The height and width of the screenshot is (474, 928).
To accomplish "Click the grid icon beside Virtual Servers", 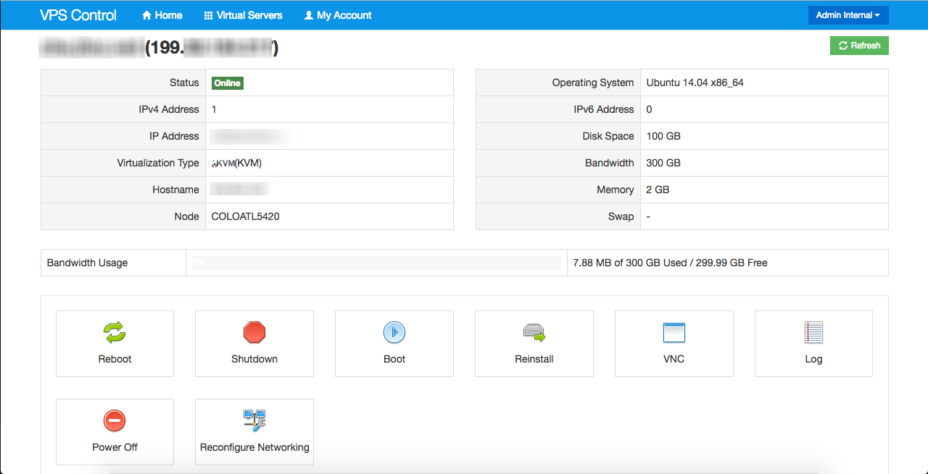I will click(x=209, y=15).
